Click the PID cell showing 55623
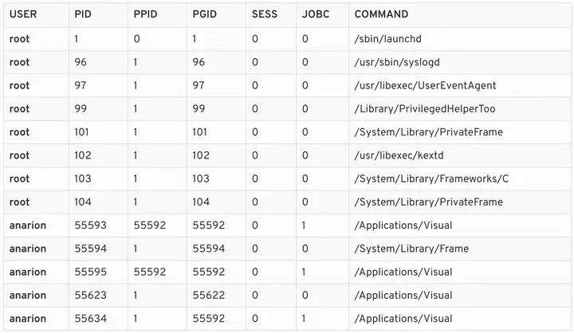Viewport: 574px width, 333px height. click(x=90, y=296)
